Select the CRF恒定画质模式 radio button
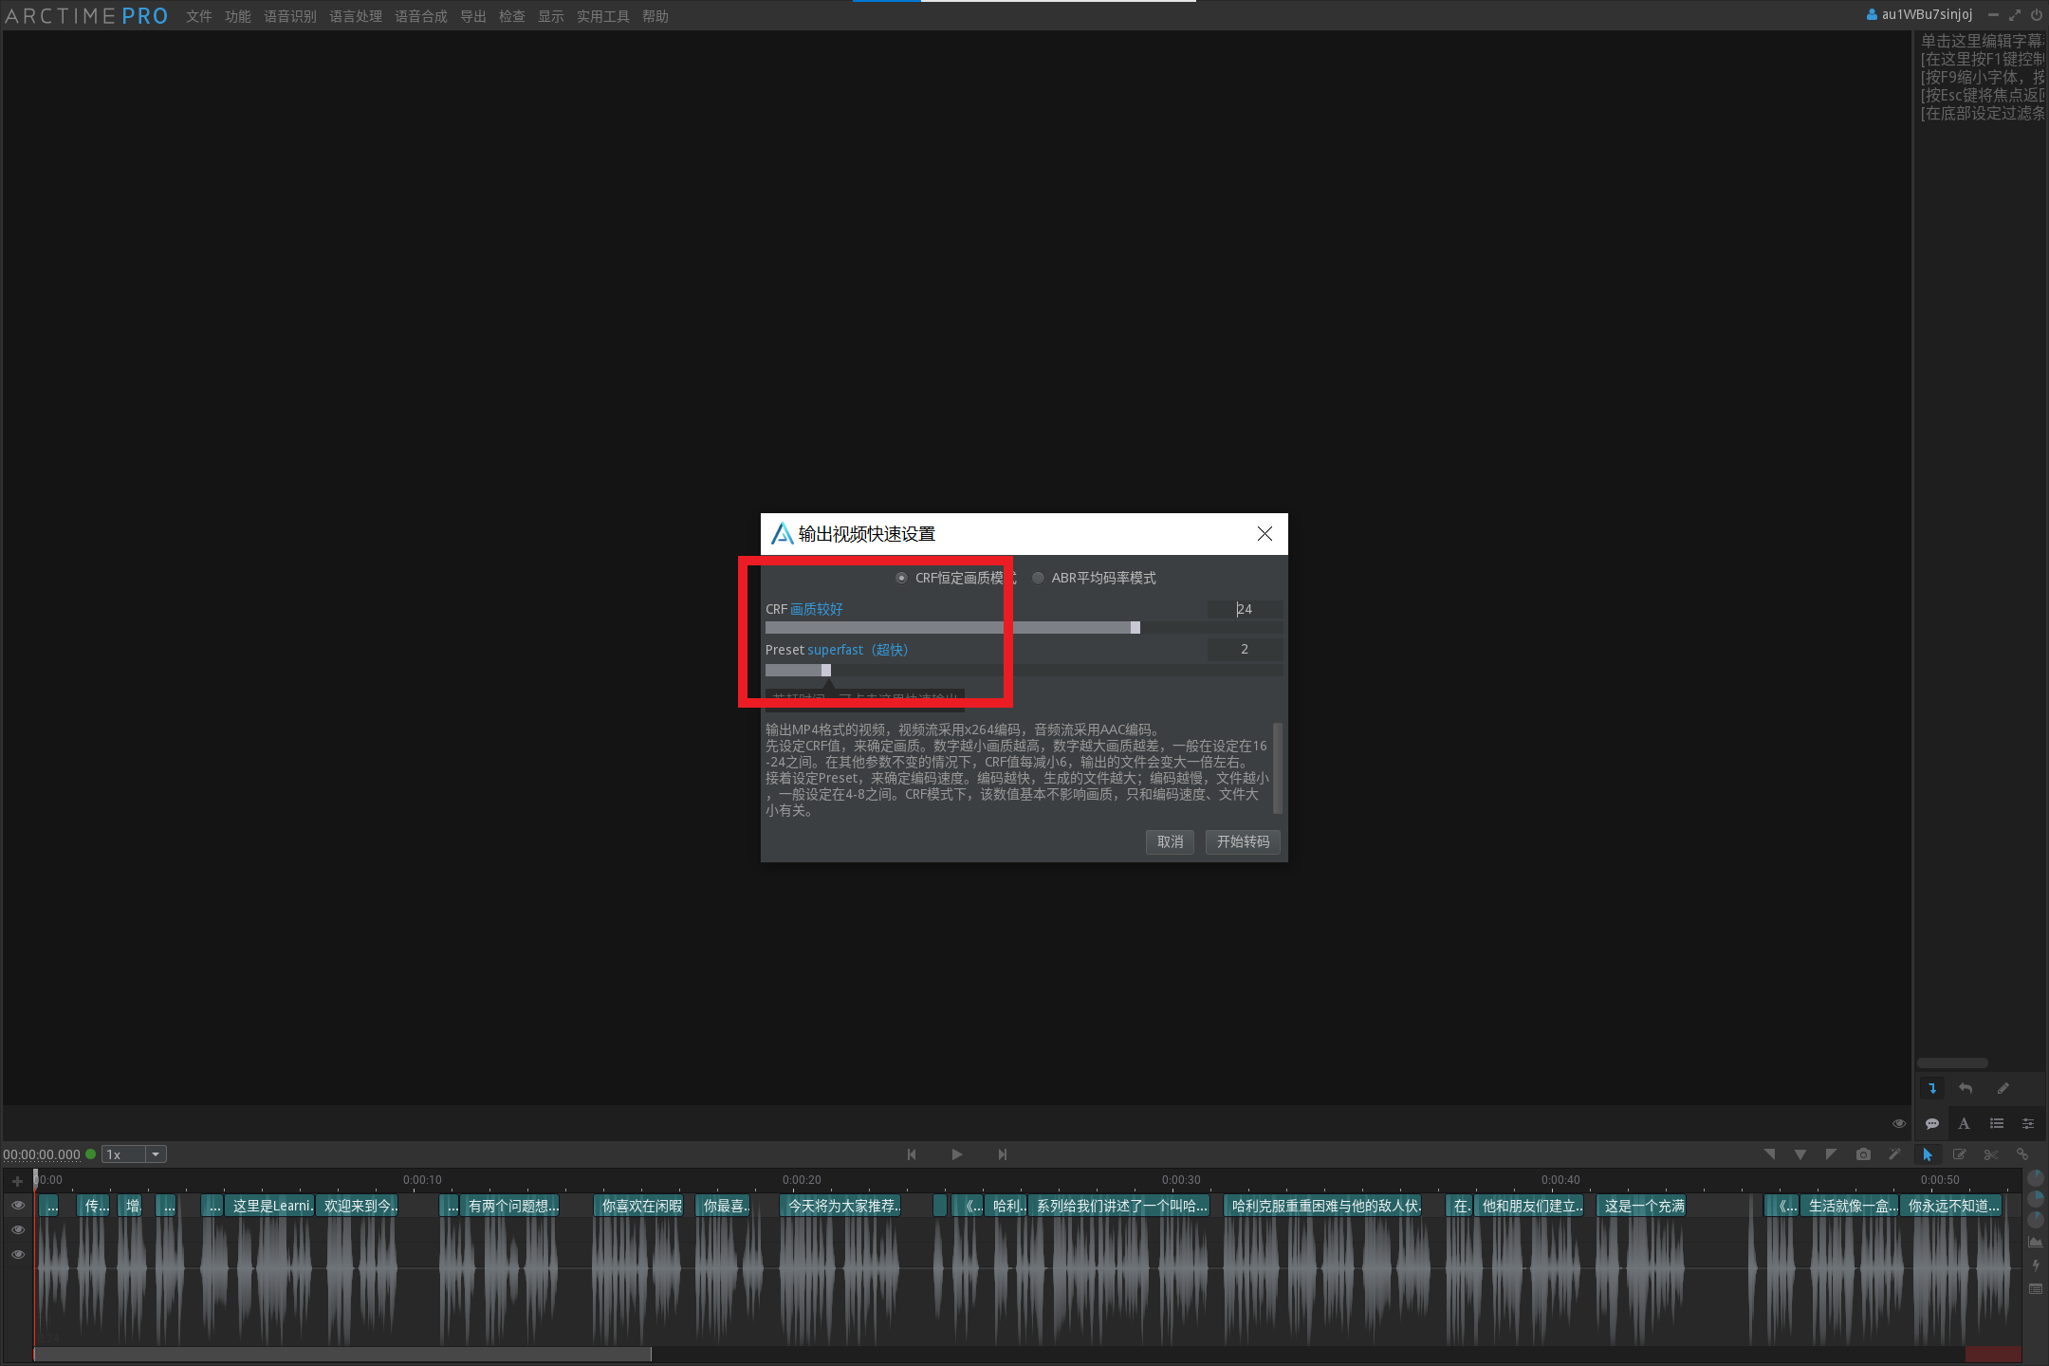 901,578
